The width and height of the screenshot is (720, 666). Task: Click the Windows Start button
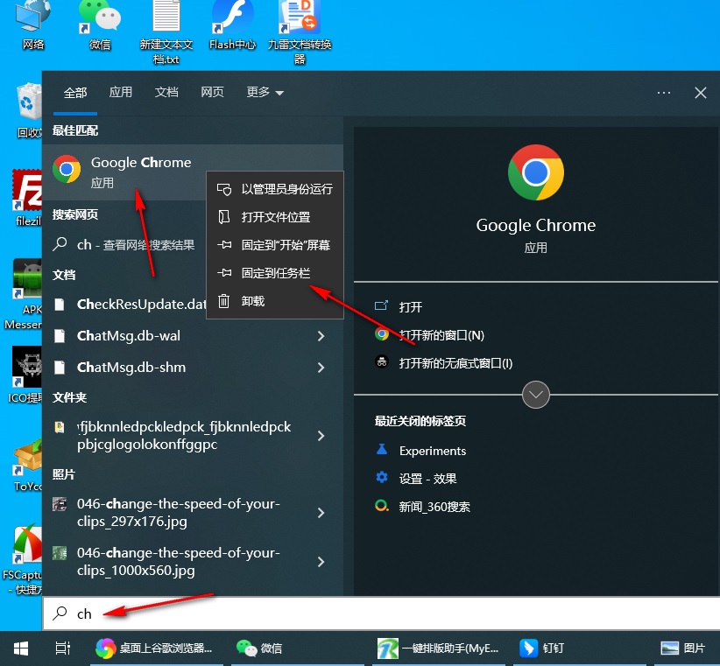coord(21,648)
